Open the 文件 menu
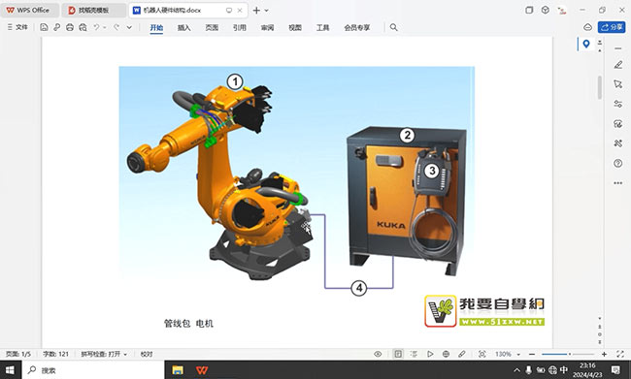This screenshot has height=379, width=631. pos(17,27)
